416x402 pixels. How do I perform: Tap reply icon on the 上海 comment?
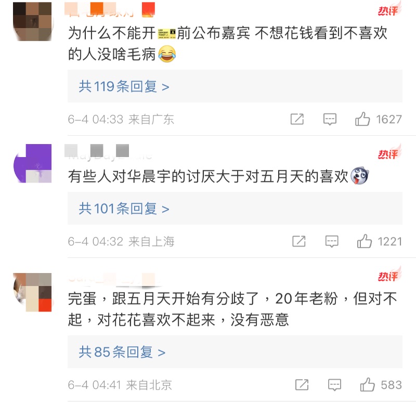[332, 241]
